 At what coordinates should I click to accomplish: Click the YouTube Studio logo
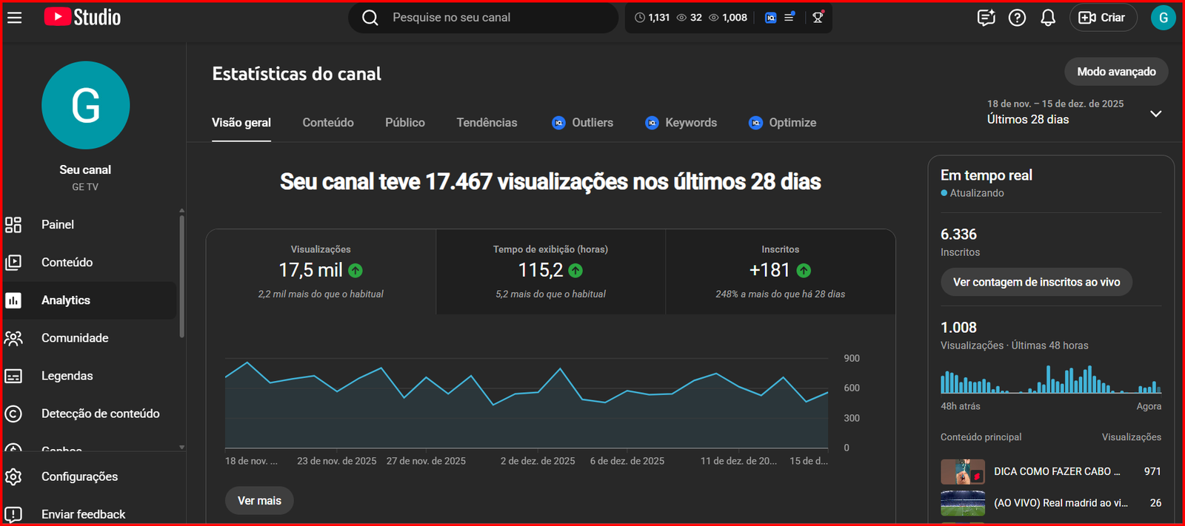[x=82, y=17]
